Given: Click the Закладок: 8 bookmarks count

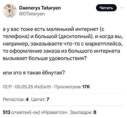Looking at the screenshot, I should pos(83,112).
